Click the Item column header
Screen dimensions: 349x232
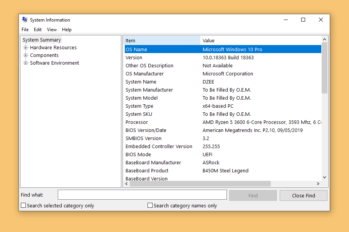point(162,41)
